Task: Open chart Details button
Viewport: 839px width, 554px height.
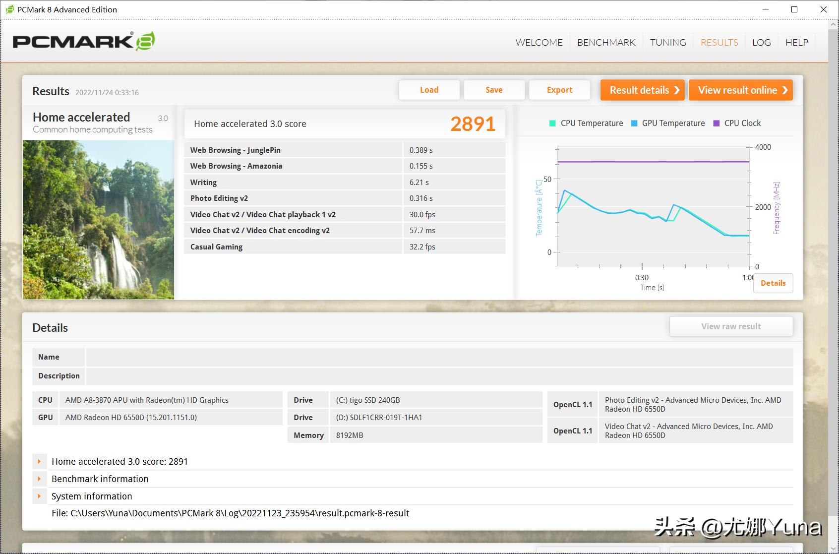Action: point(773,283)
